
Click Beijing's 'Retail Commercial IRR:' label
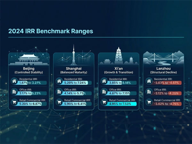(x=33, y=100)
